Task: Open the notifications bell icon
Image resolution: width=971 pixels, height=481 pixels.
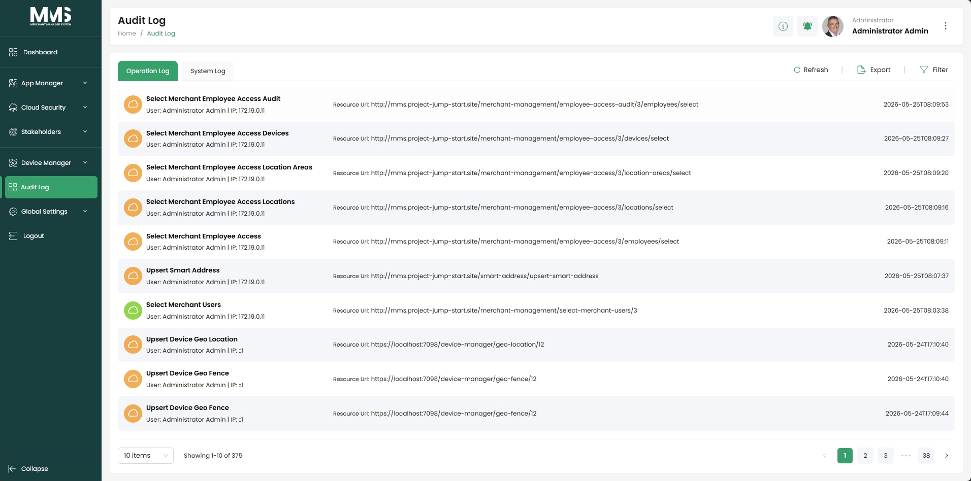Action: pyautogui.click(x=807, y=26)
